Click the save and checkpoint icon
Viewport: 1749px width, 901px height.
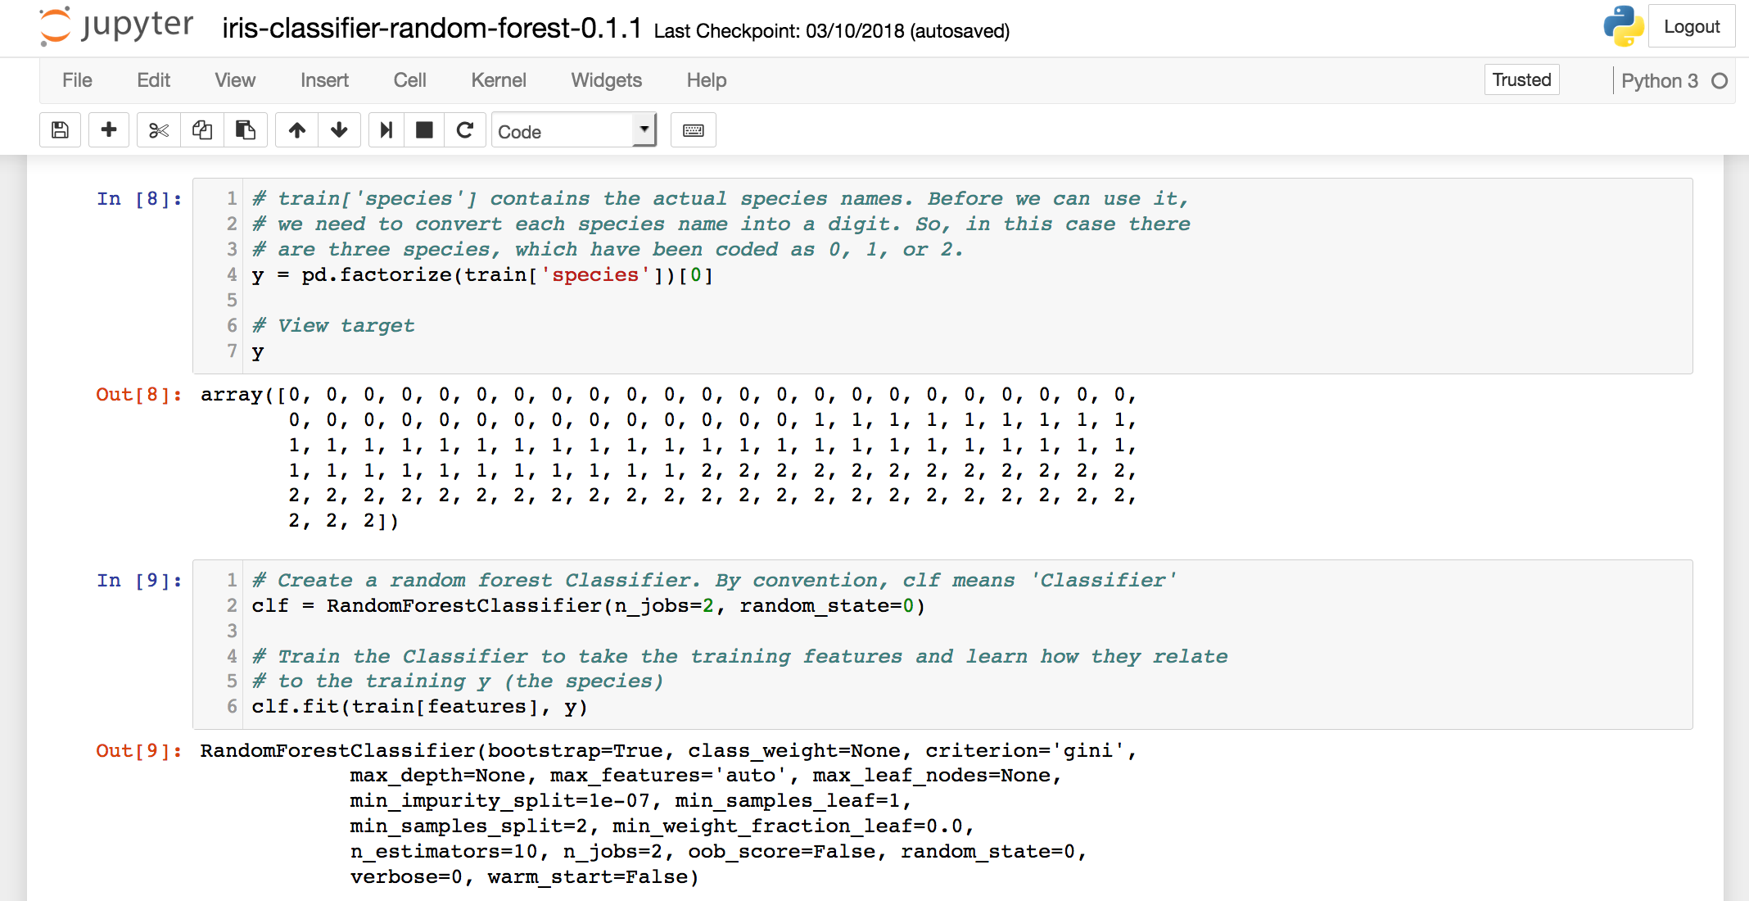60,130
